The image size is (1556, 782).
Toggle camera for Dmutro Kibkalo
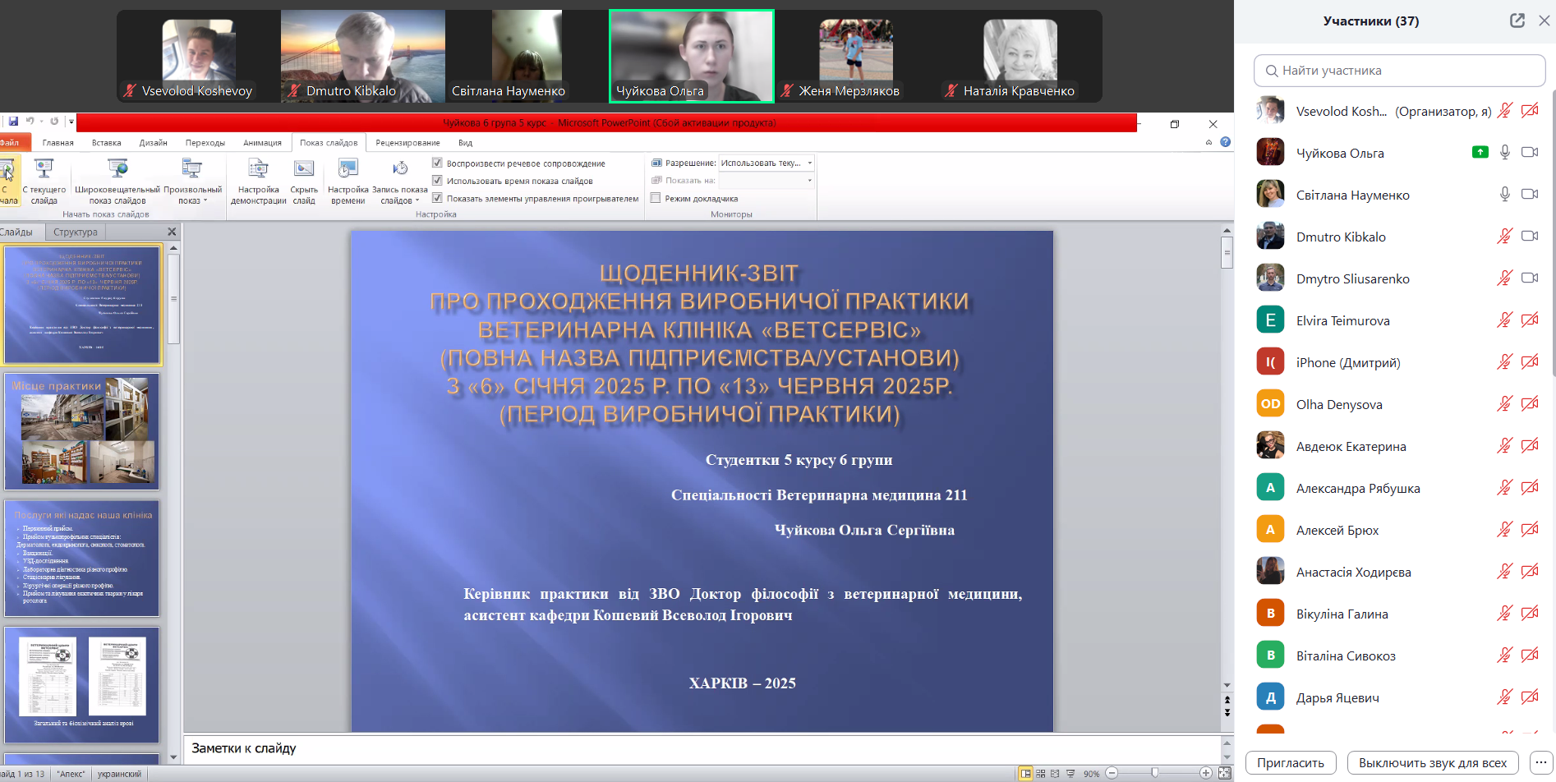tap(1530, 237)
